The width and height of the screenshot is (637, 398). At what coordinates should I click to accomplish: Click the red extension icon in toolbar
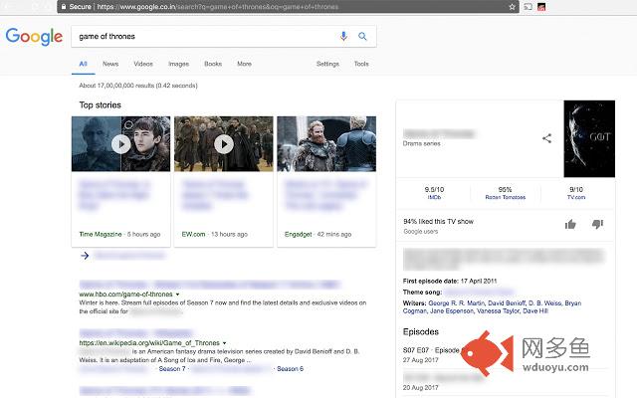pos(541,7)
